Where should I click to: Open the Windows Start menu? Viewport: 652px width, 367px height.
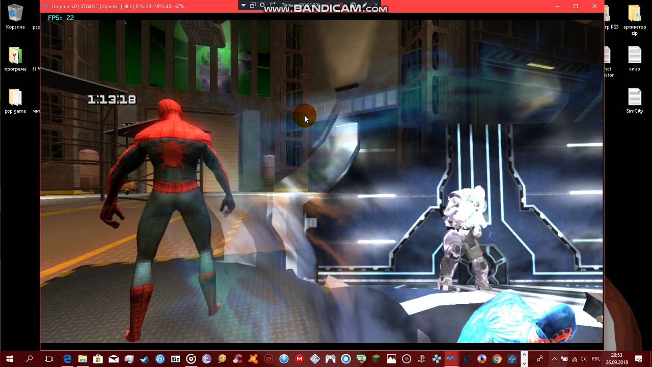[10, 359]
